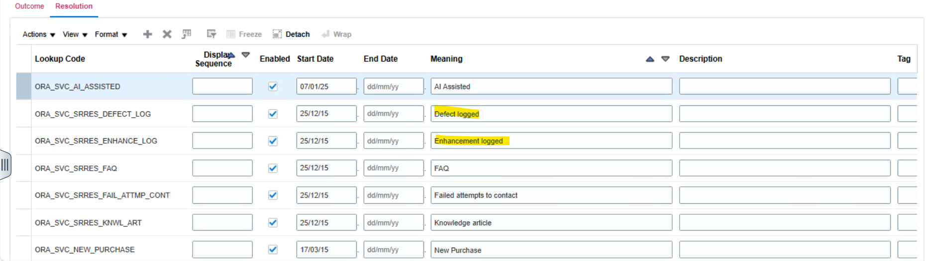This screenshot has height=261, width=926.
Task: Click the Freeze column button
Action: click(244, 34)
